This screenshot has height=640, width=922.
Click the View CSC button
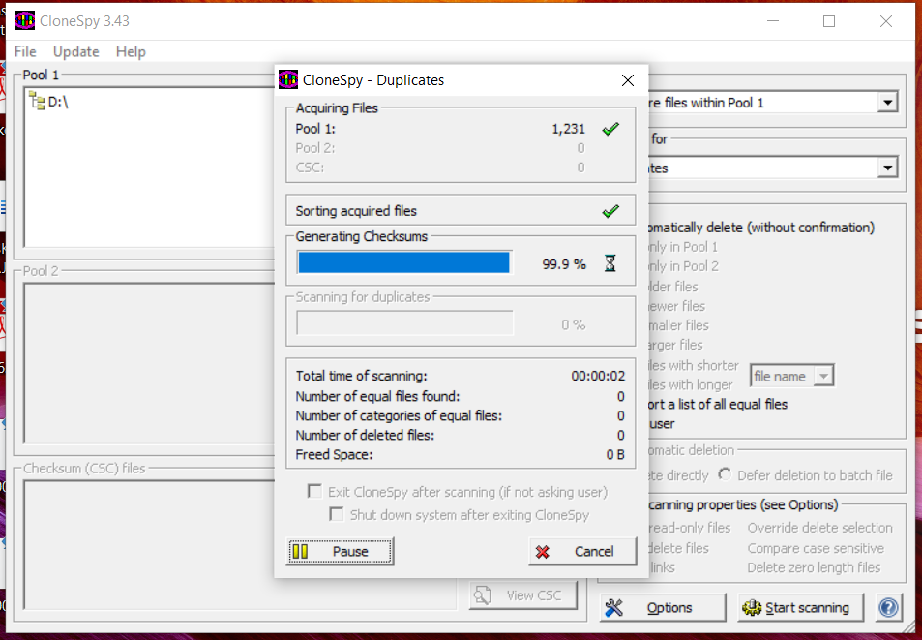click(x=522, y=595)
